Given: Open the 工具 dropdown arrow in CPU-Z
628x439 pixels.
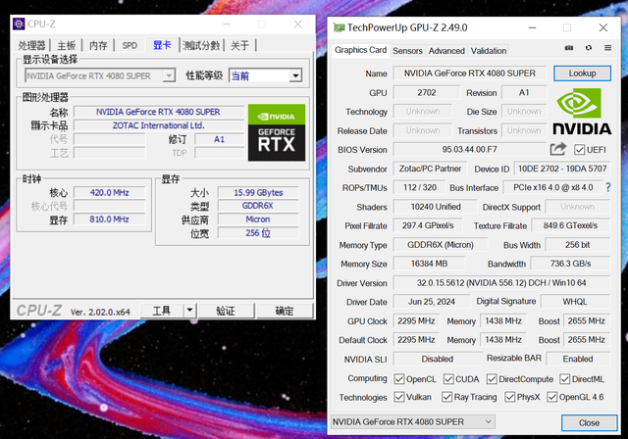Looking at the screenshot, I should tap(189, 311).
